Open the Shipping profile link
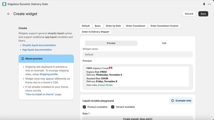214x120 pixels. pos(49,74)
